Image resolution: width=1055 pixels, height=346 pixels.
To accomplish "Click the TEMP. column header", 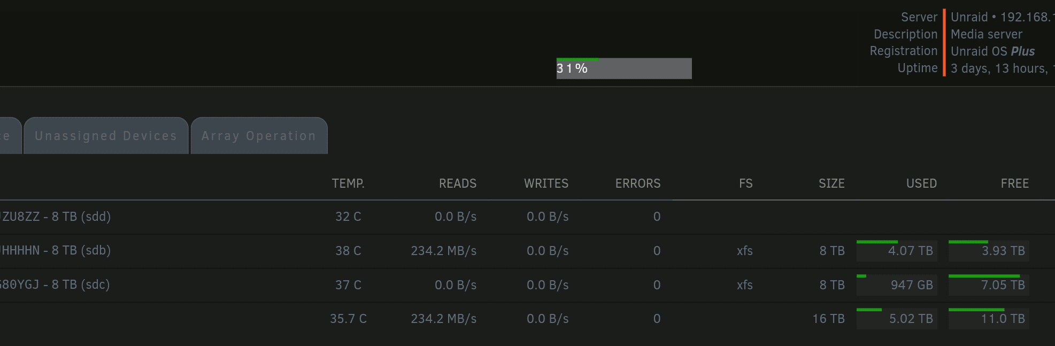I will 348,183.
